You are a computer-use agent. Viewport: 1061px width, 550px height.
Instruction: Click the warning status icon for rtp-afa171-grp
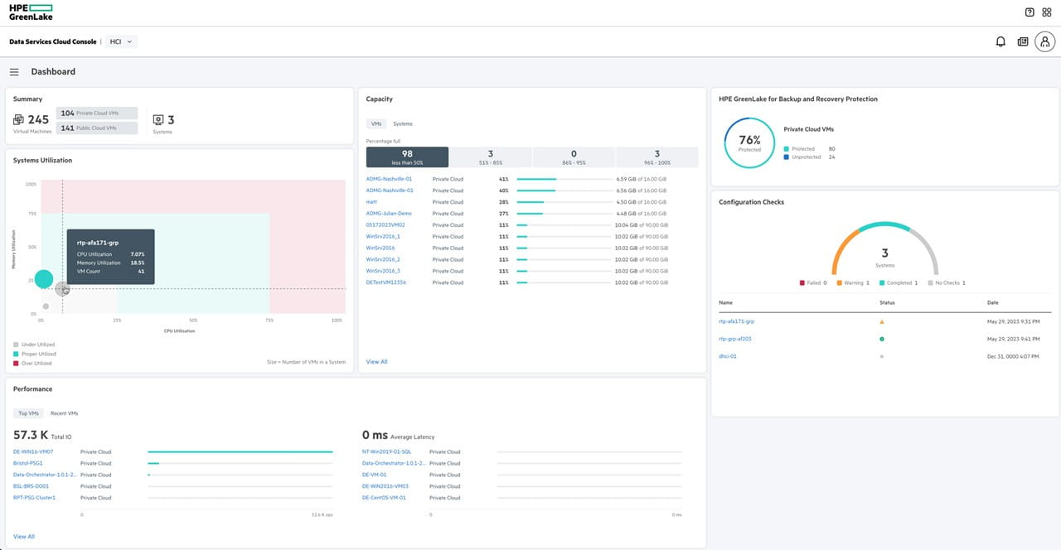pyautogui.click(x=881, y=321)
